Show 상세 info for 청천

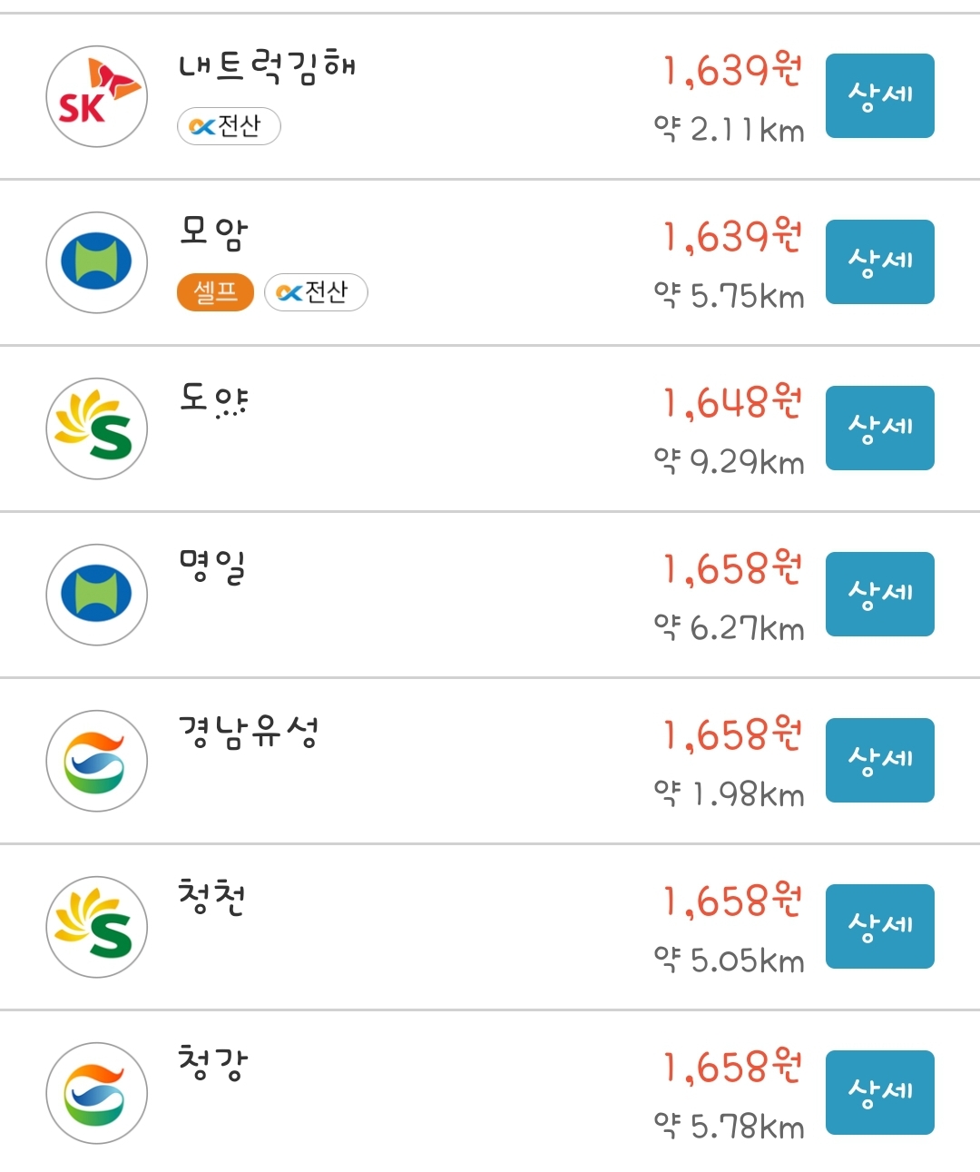click(x=880, y=926)
